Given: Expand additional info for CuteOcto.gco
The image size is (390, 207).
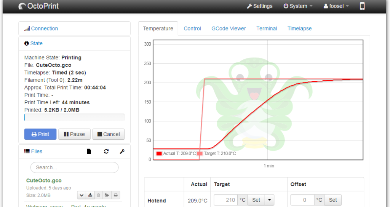Looking at the screenshot, I should [82, 195].
